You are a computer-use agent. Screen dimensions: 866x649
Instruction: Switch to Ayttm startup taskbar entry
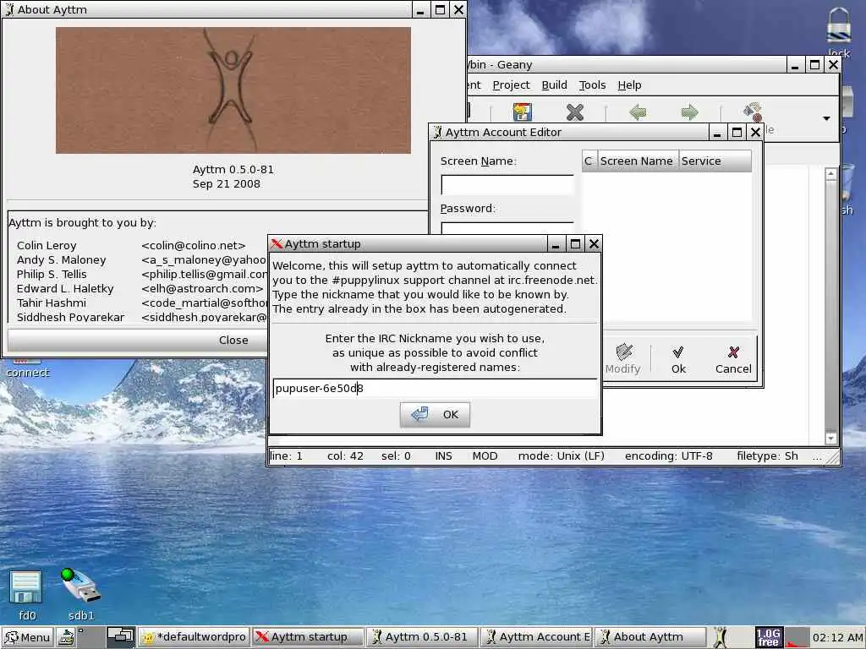[x=308, y=637]
